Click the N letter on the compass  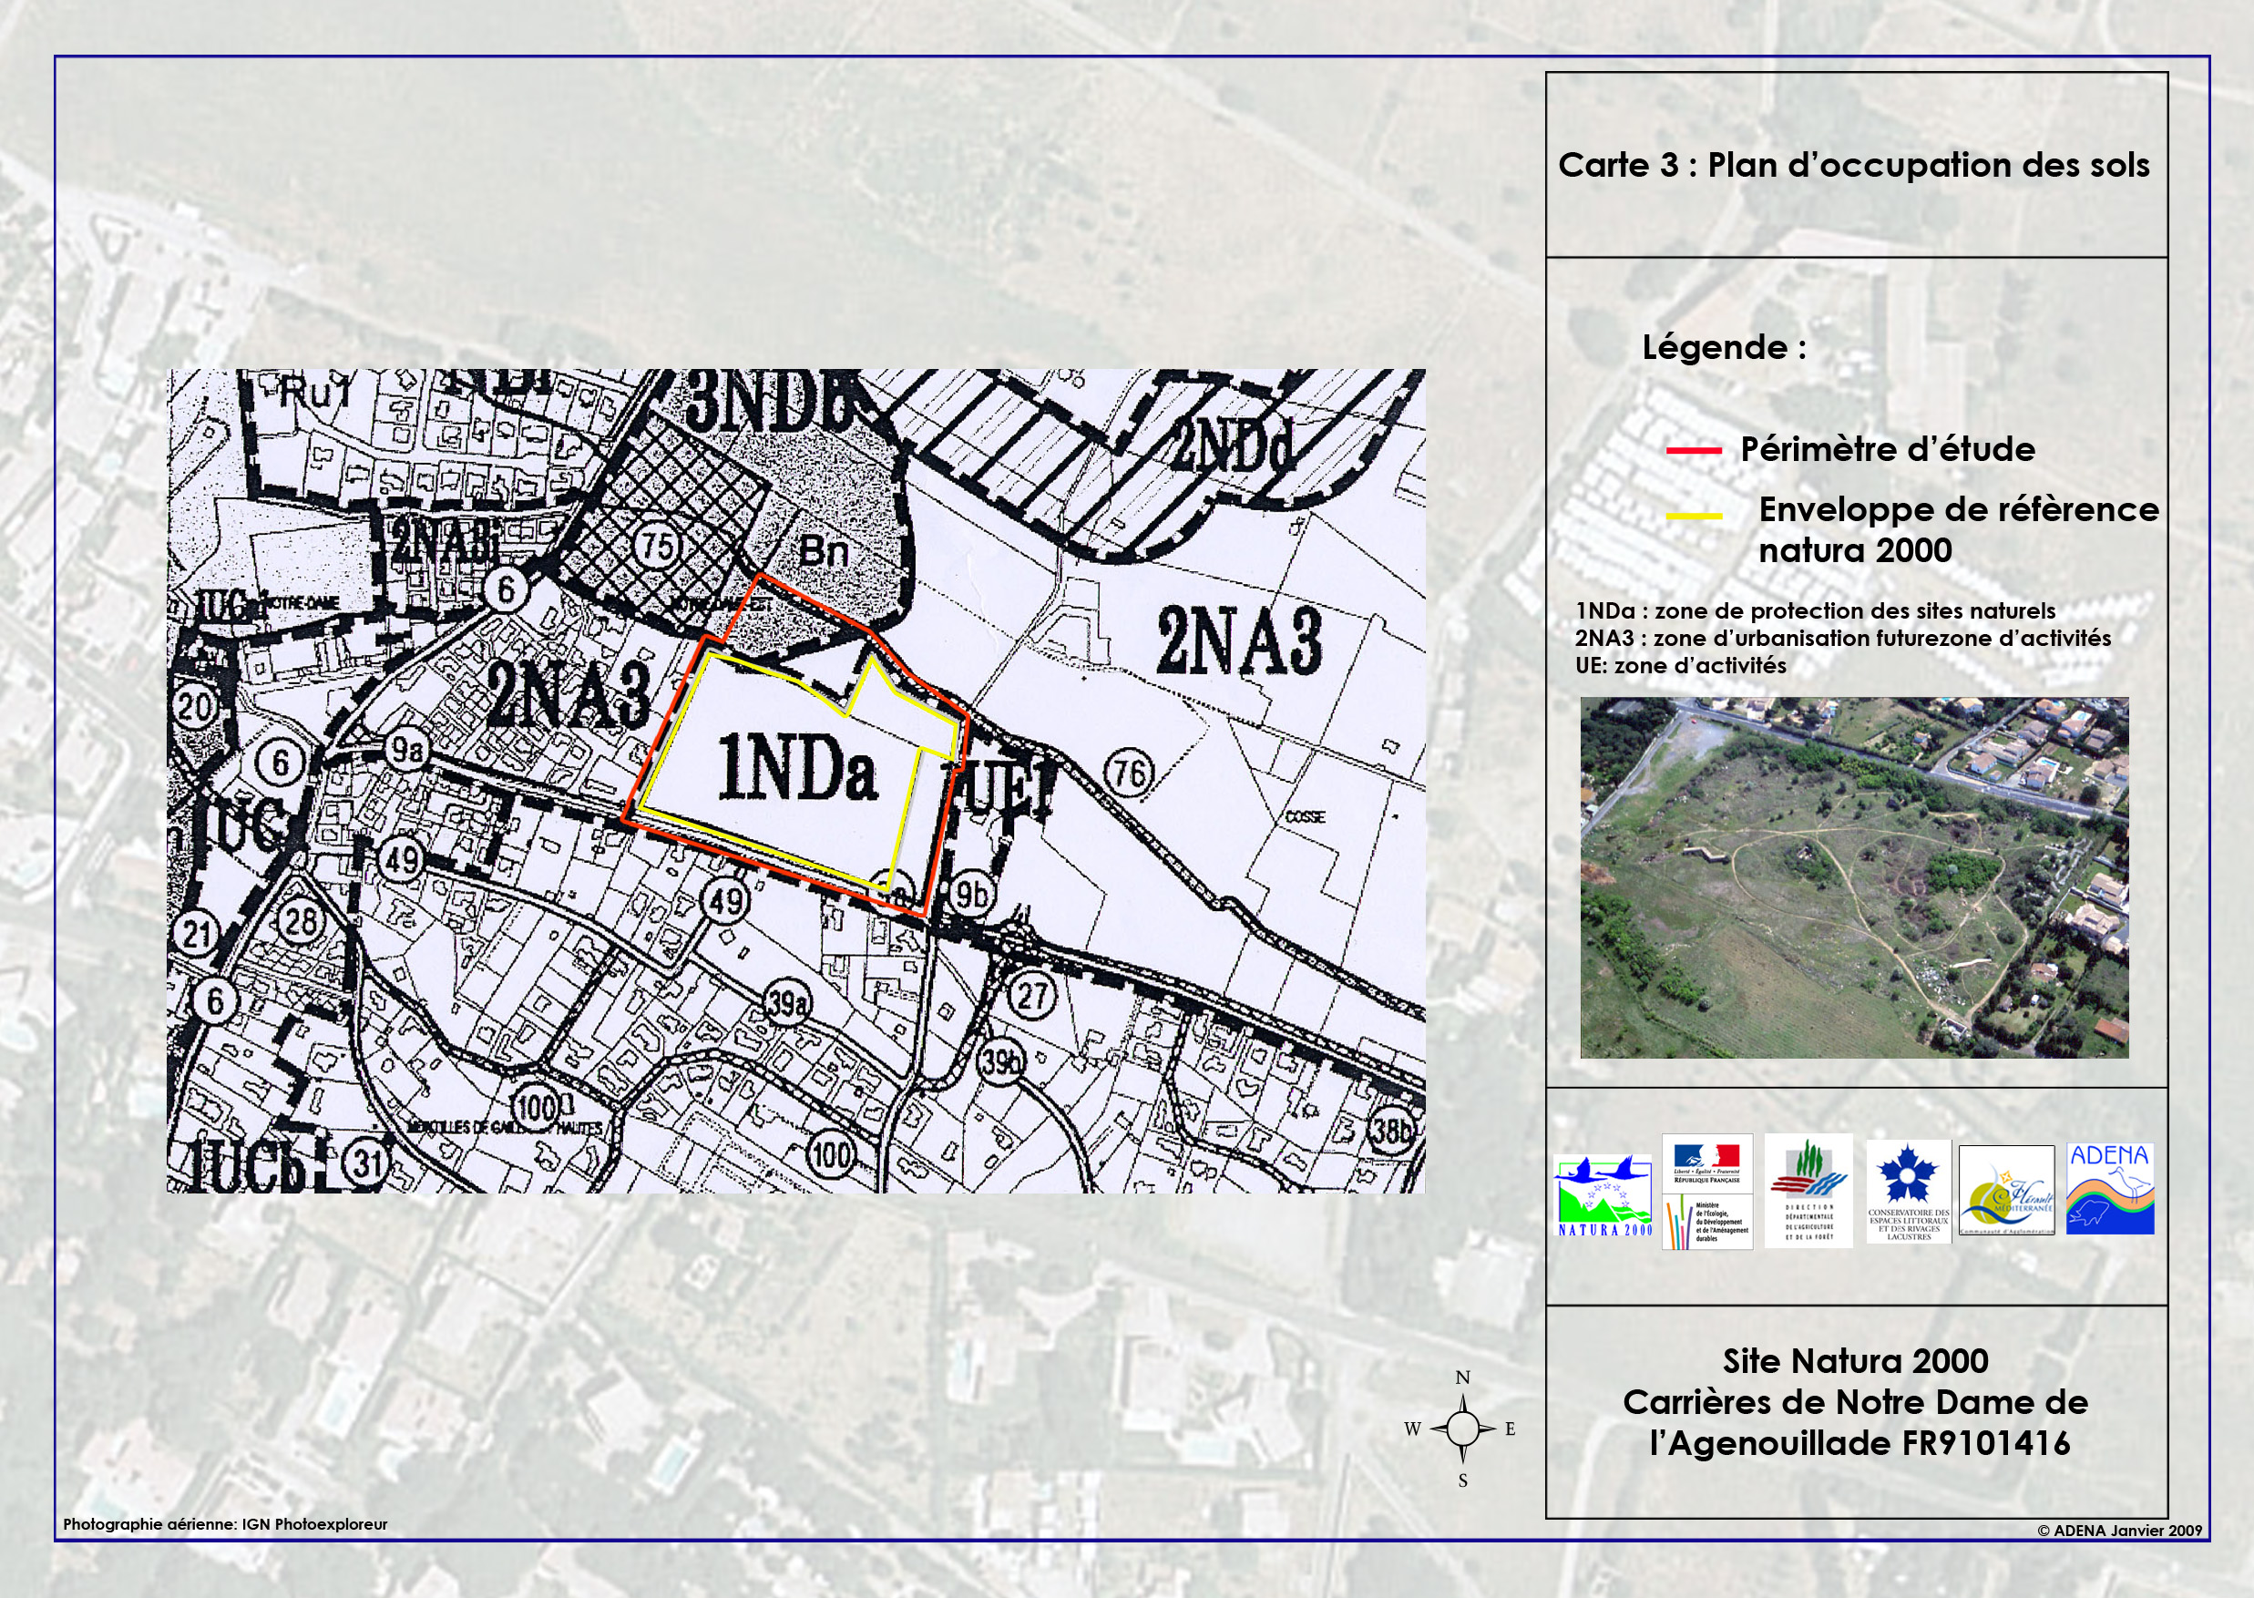pyautogui.click(x=1463, y=1378)
